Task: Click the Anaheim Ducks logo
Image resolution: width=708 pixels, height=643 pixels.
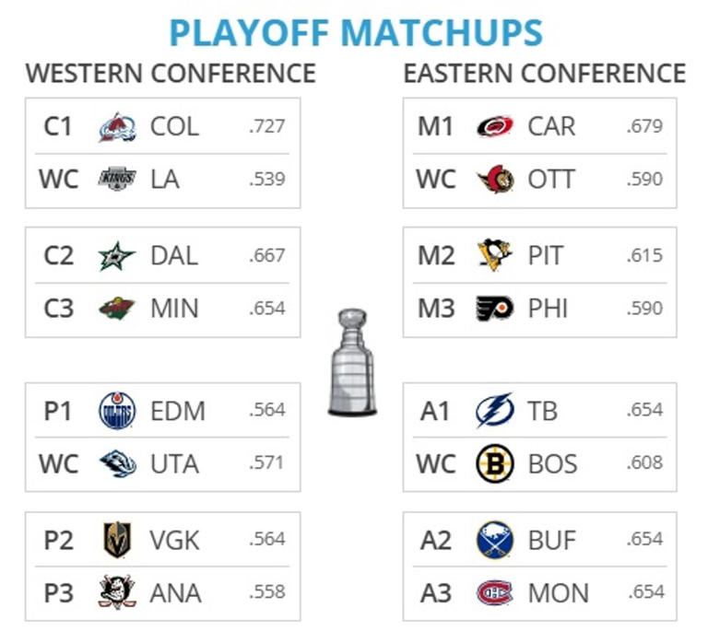Action: [x=117, y=592]
